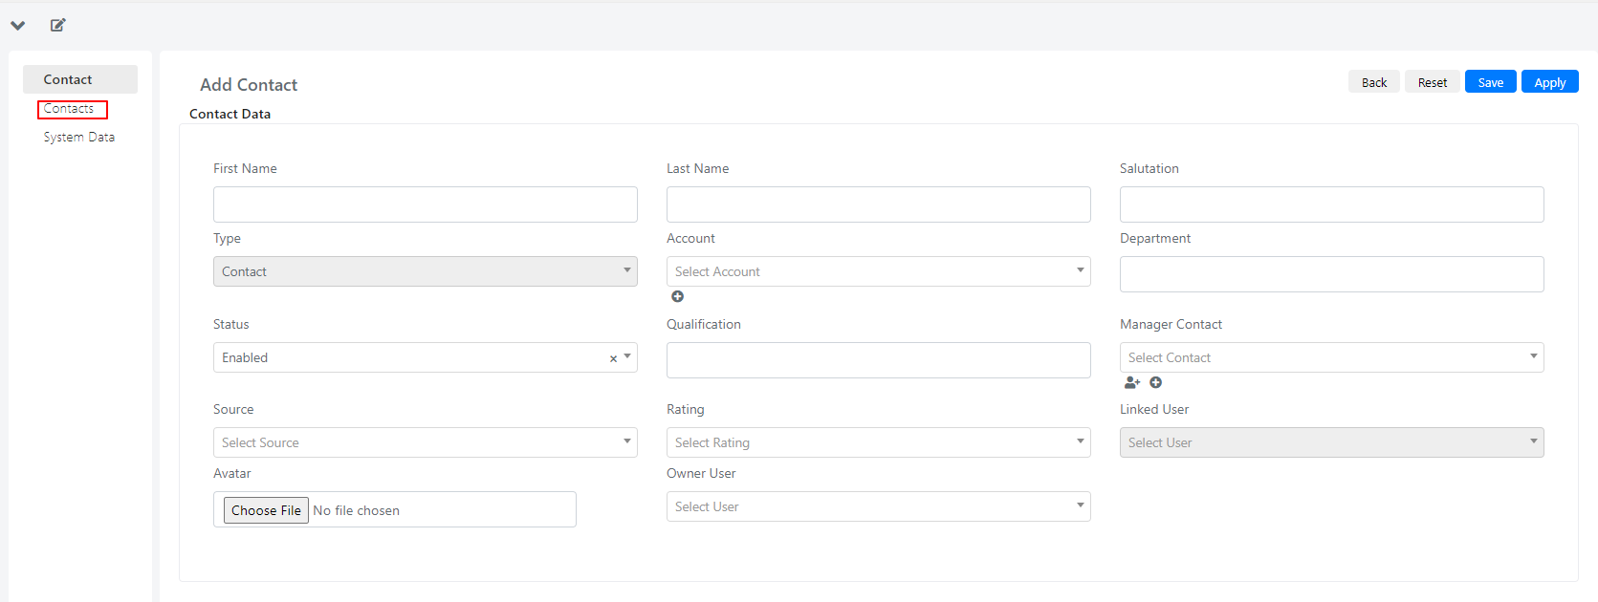Open the Select Account dropdown

tap(879, 271)
